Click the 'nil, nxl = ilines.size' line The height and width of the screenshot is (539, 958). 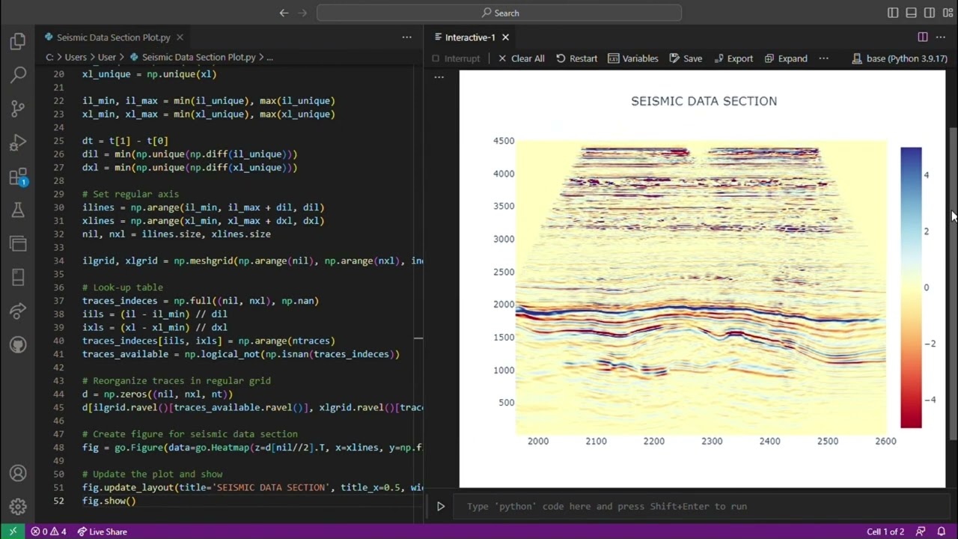tap(177, 234)
